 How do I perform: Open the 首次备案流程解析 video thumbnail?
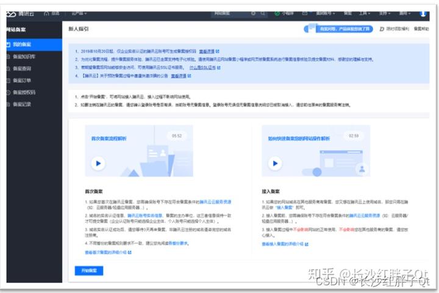pos(139,151)
